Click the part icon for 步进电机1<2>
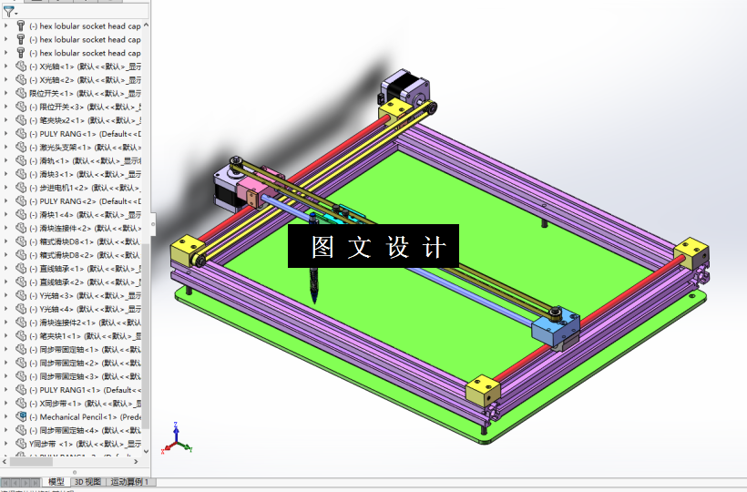747x492 pixels. (x=21, y=188)
